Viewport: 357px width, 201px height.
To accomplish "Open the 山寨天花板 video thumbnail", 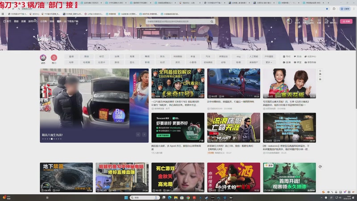I will tap(289, 84).
